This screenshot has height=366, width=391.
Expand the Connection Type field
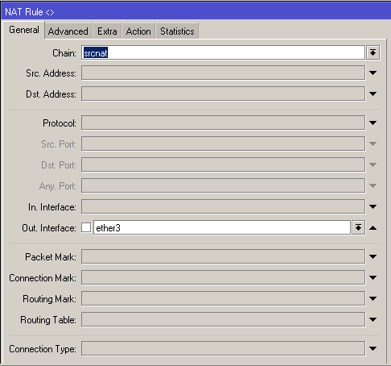[372, 348]
